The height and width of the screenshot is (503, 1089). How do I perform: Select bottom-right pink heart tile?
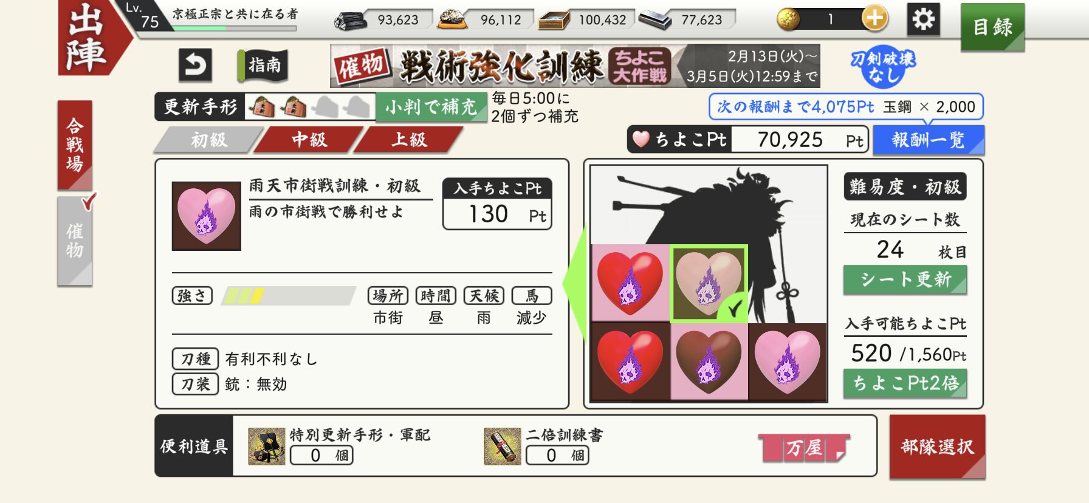(x=787, y=361)
